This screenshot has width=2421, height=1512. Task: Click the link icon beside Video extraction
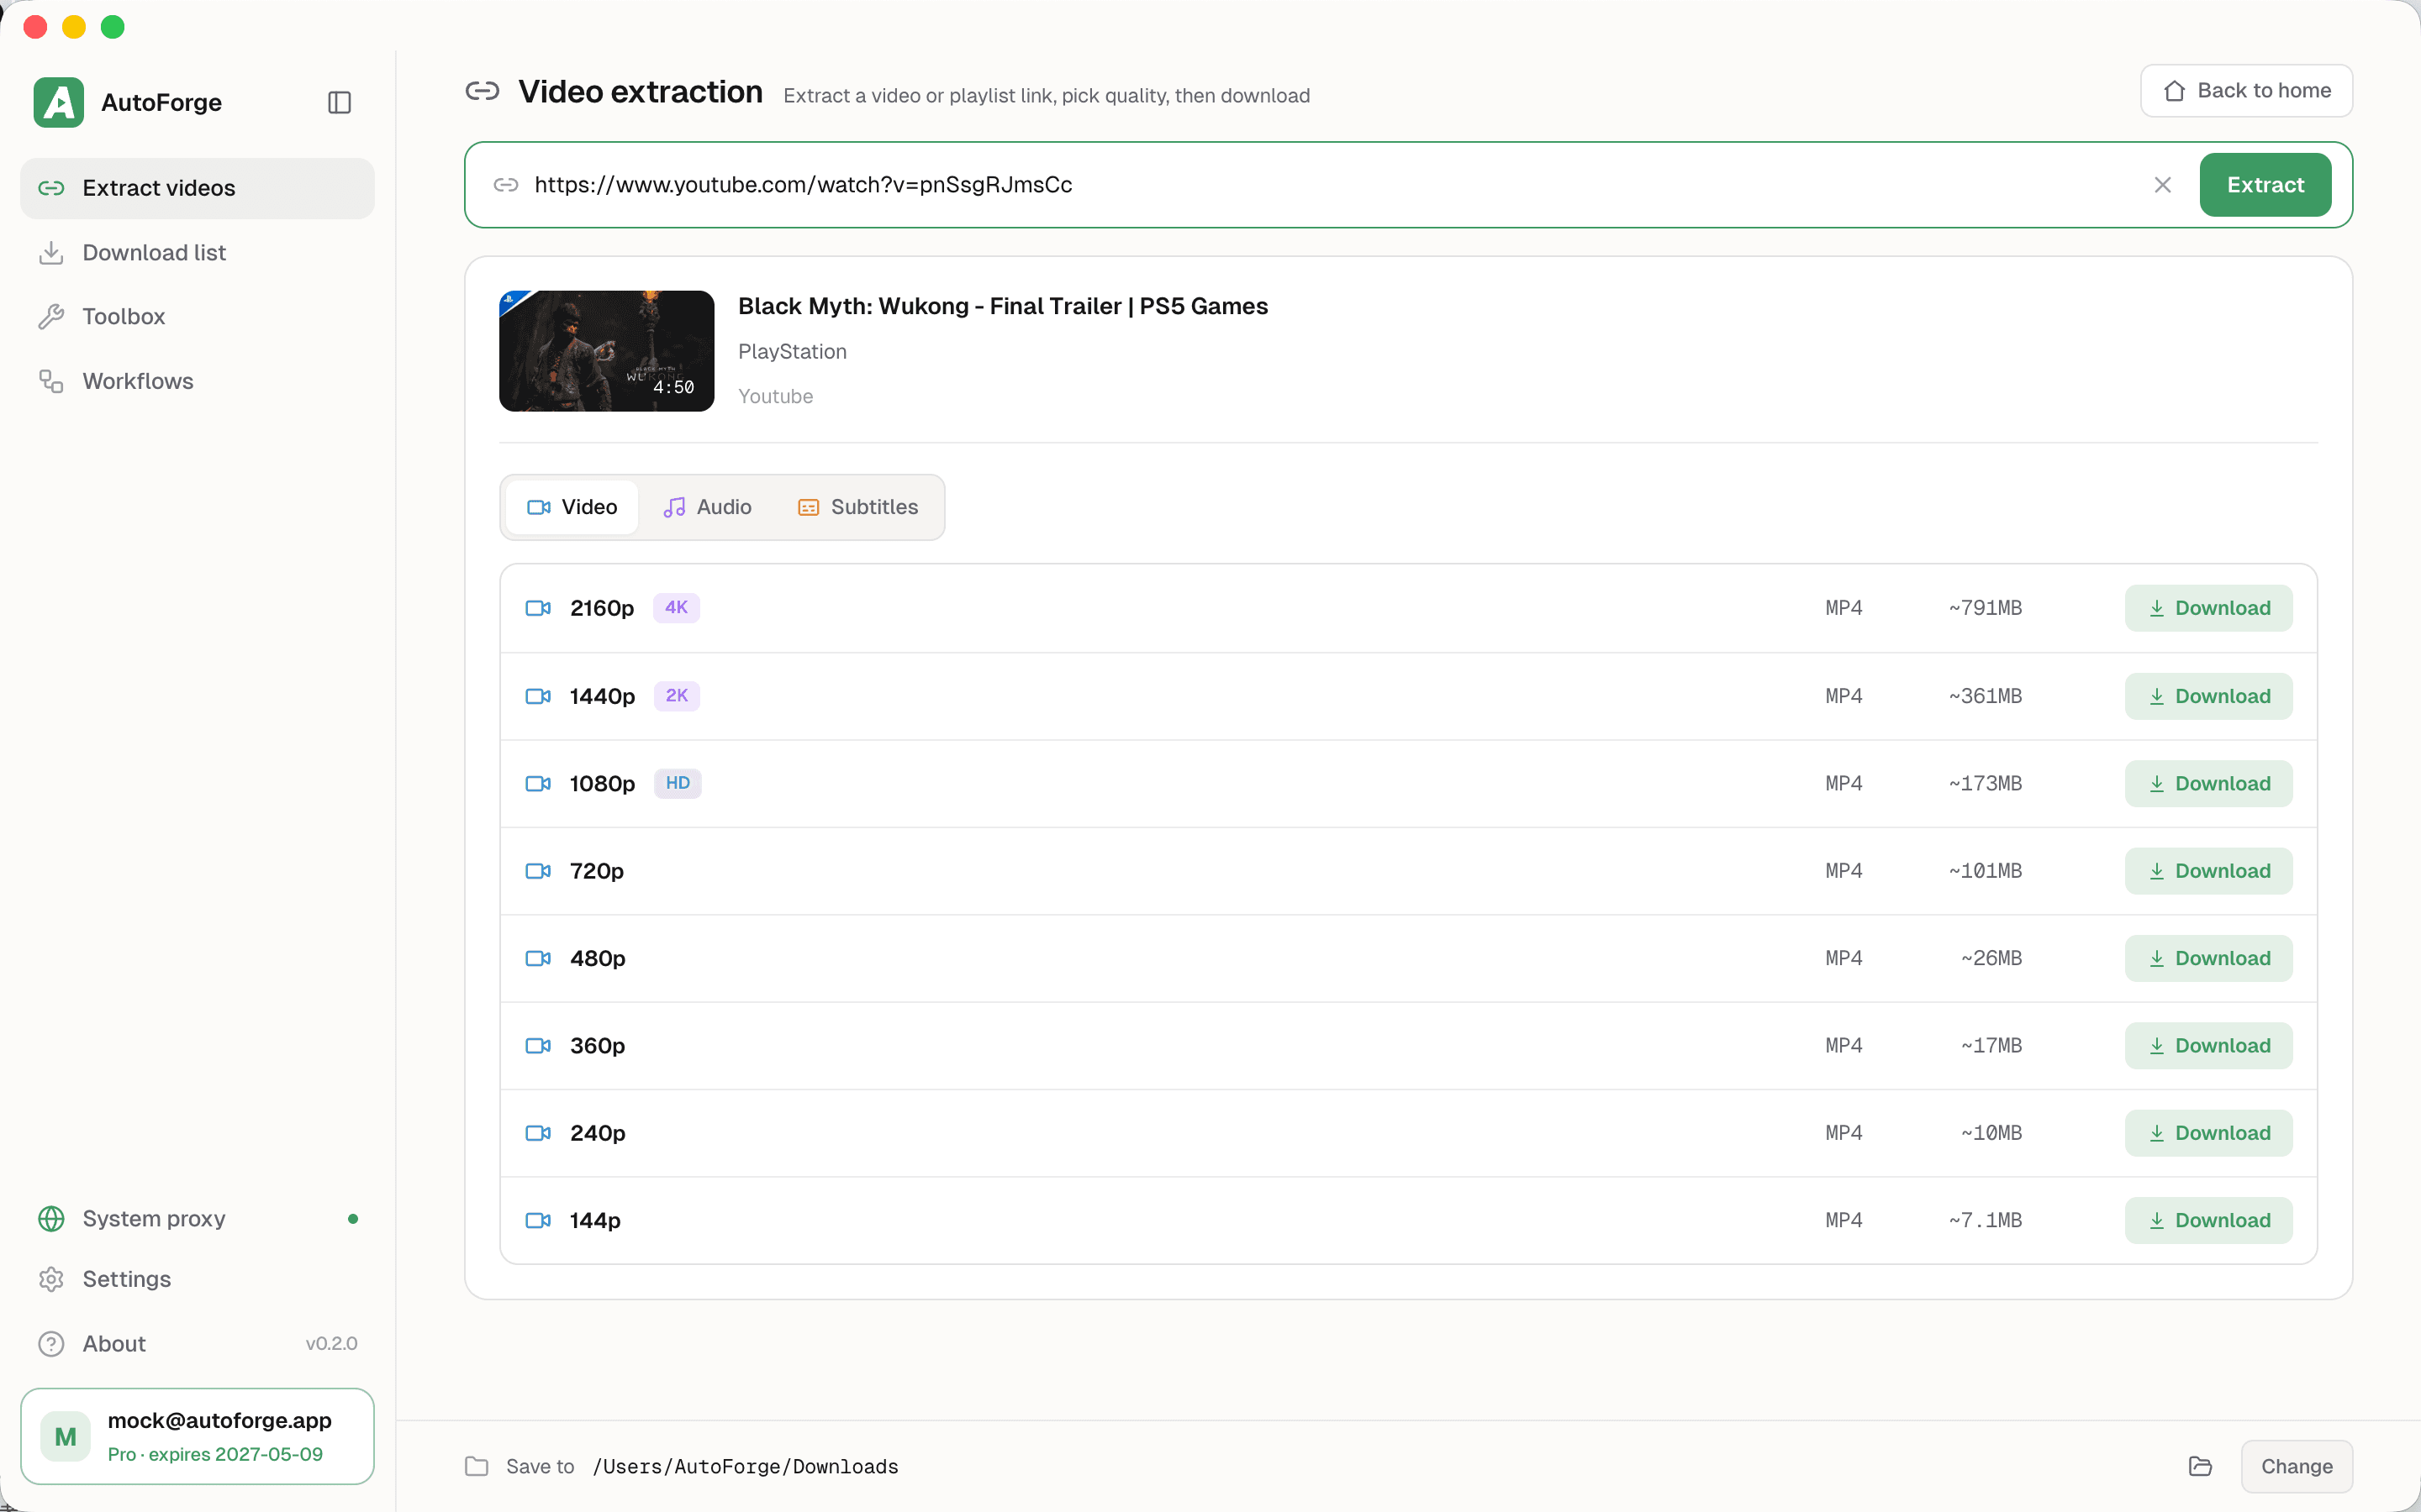tap(483, 92)
